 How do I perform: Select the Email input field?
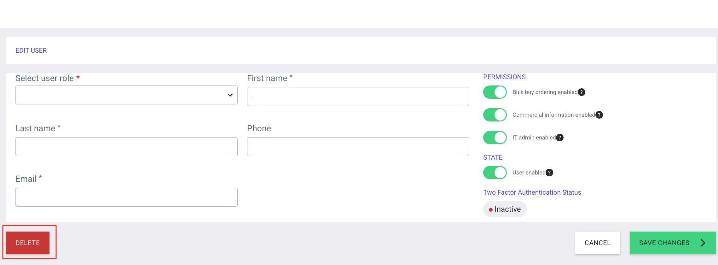(126, 197)
